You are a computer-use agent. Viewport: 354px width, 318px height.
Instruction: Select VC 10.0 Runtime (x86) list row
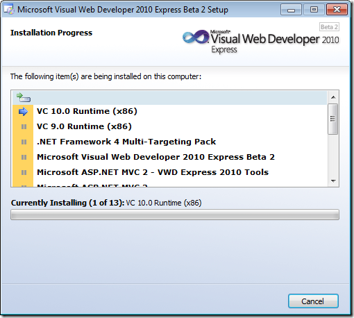pos(170,111)
